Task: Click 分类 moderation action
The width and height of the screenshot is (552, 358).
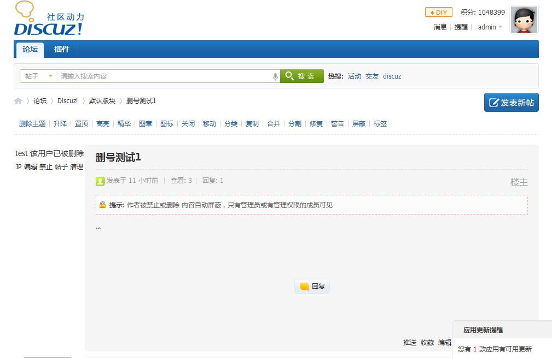Action: tap(231, 124)
